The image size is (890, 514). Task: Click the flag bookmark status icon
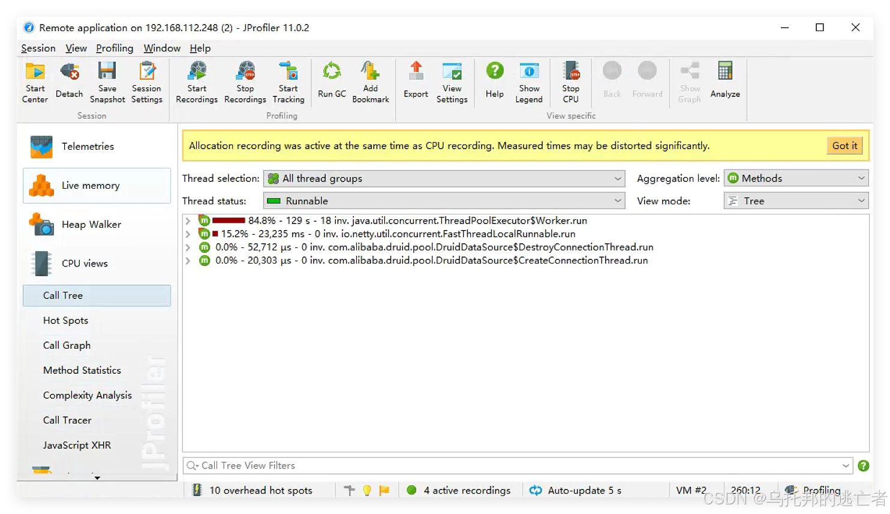[384, 490]
